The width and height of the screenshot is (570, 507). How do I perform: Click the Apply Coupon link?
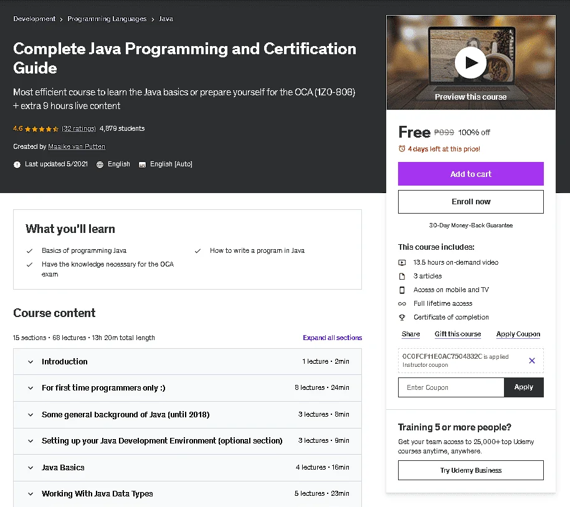[518, 334]
